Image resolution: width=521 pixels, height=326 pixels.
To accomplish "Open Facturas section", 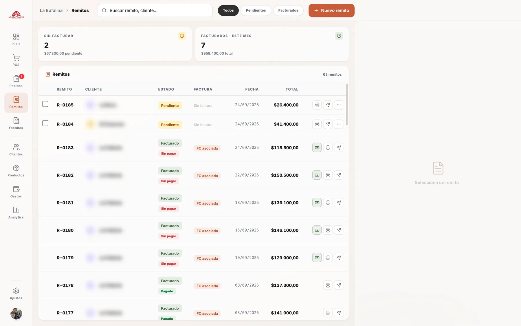I will pyautogui.click(x=16, y=123).
